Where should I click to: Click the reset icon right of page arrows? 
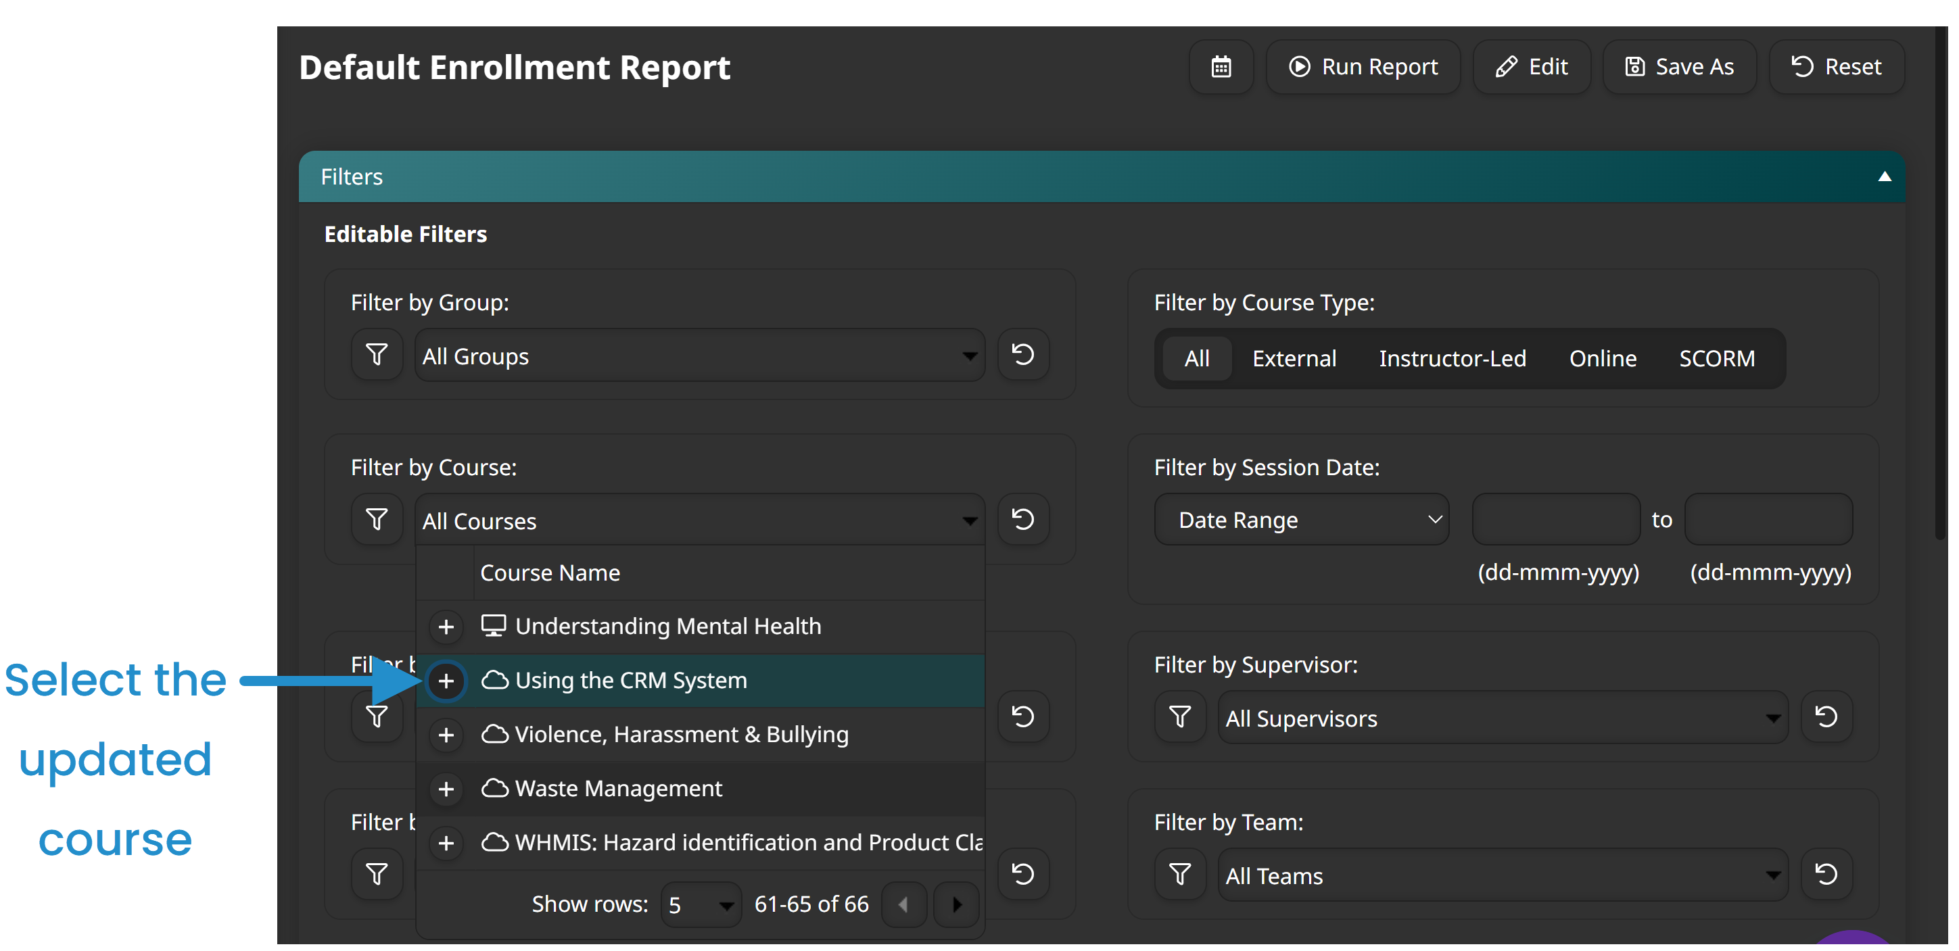(x=1023, y=874)
